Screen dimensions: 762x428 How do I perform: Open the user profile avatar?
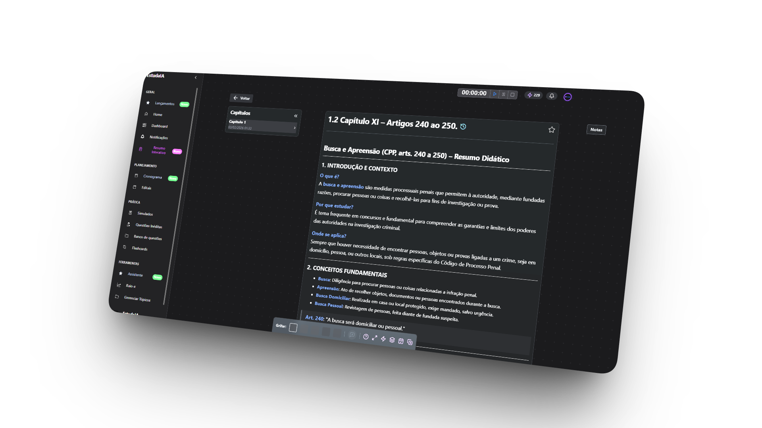tap(568, 97)
